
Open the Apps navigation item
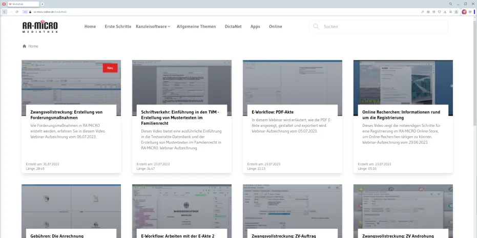255,27
